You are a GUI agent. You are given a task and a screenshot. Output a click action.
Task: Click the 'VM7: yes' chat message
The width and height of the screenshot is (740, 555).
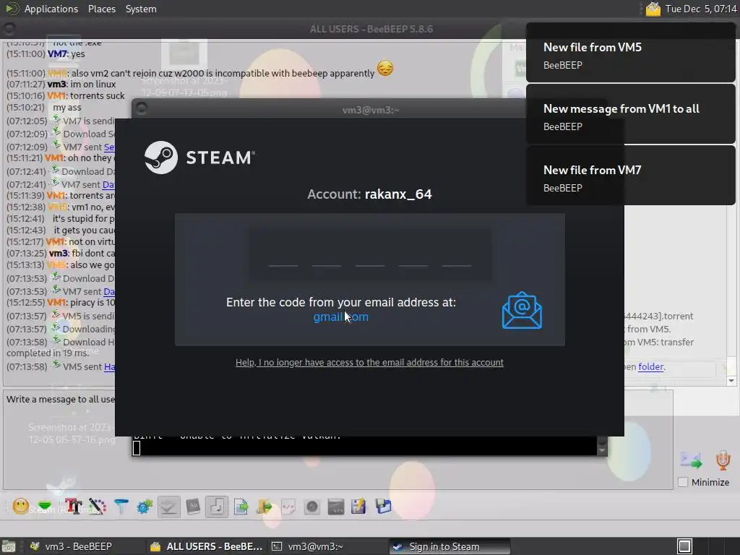pos(46,53)
